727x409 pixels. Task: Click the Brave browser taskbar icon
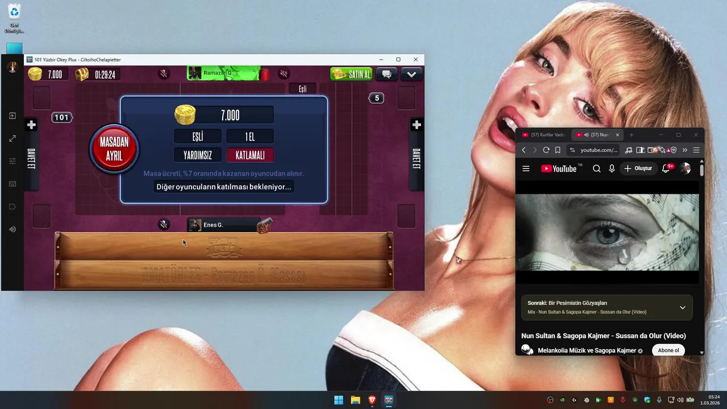pyautogui.click(x=372, y=400)
